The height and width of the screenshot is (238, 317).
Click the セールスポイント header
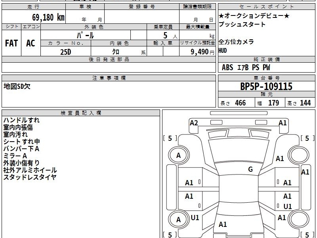point(267,6)
